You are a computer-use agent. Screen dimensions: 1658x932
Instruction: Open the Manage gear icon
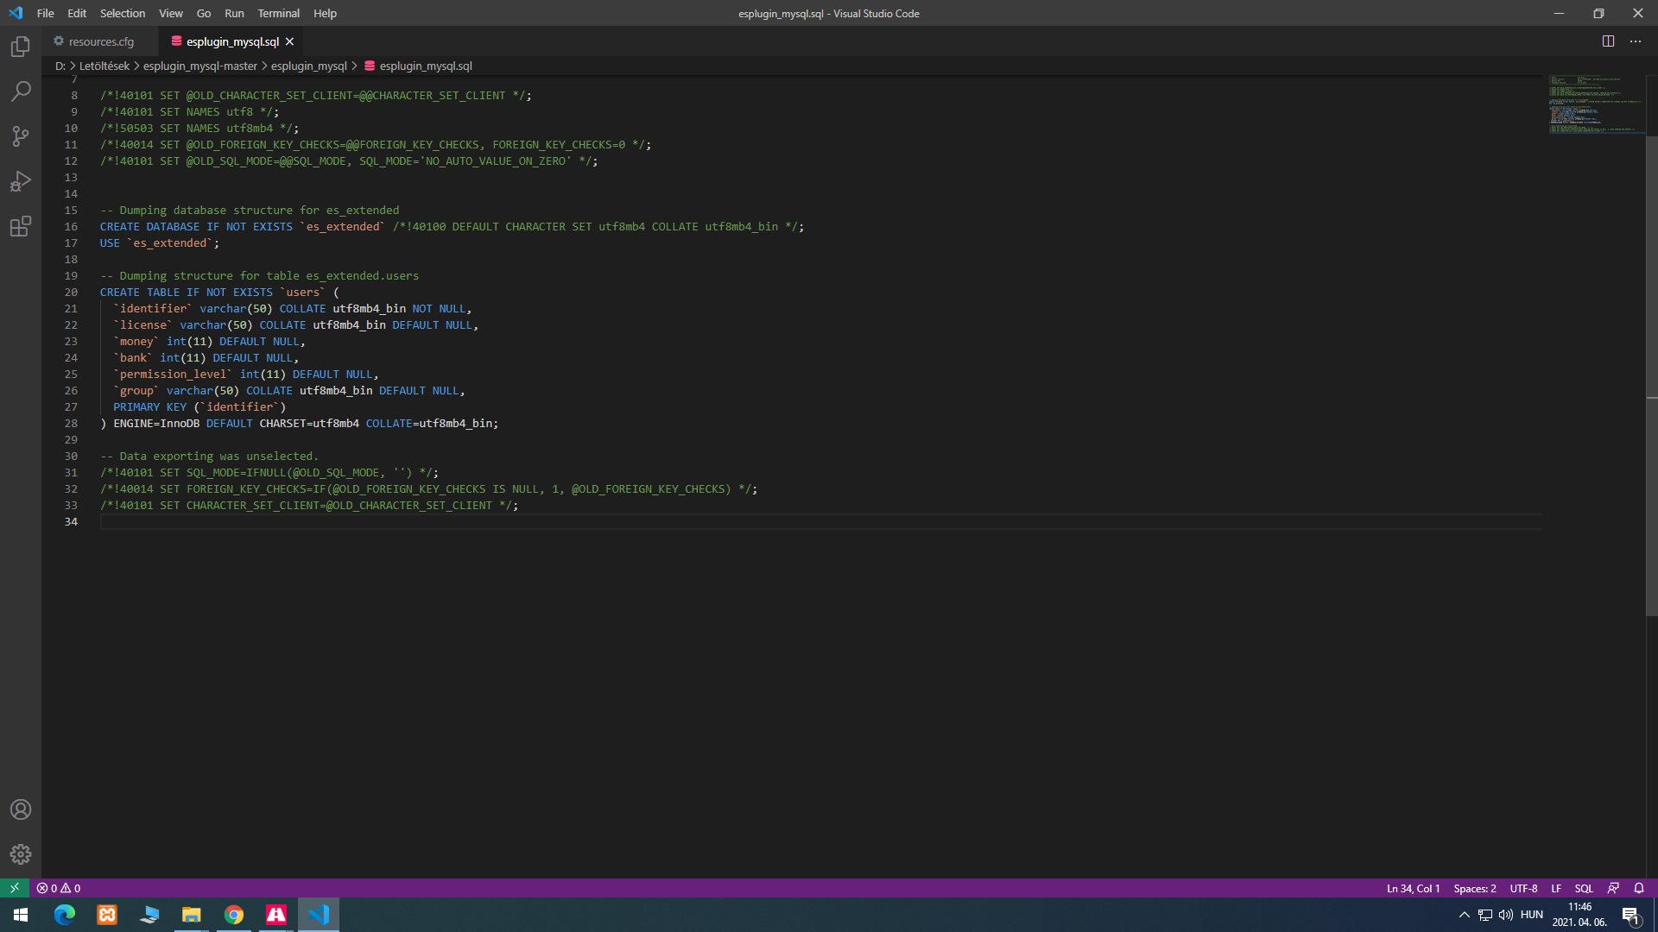pyautogui.click(x=21, y=854)
